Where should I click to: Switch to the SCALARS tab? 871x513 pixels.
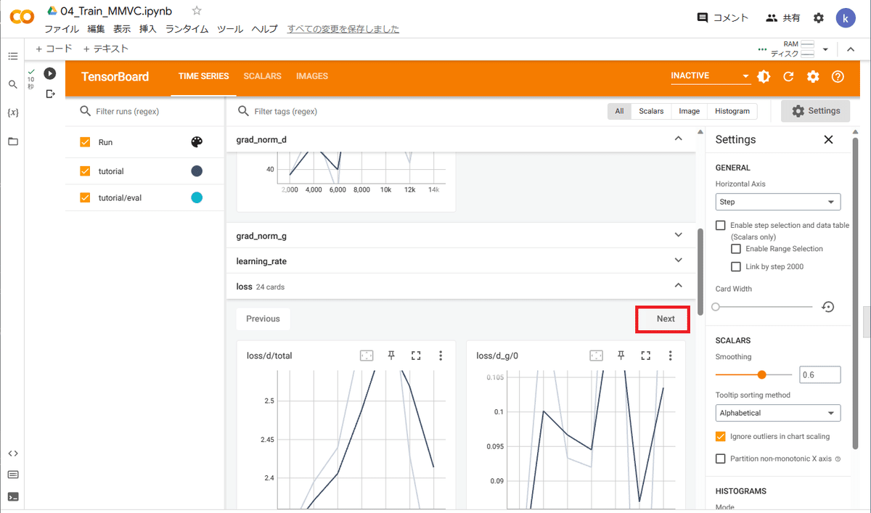click(x=262, y=76)
